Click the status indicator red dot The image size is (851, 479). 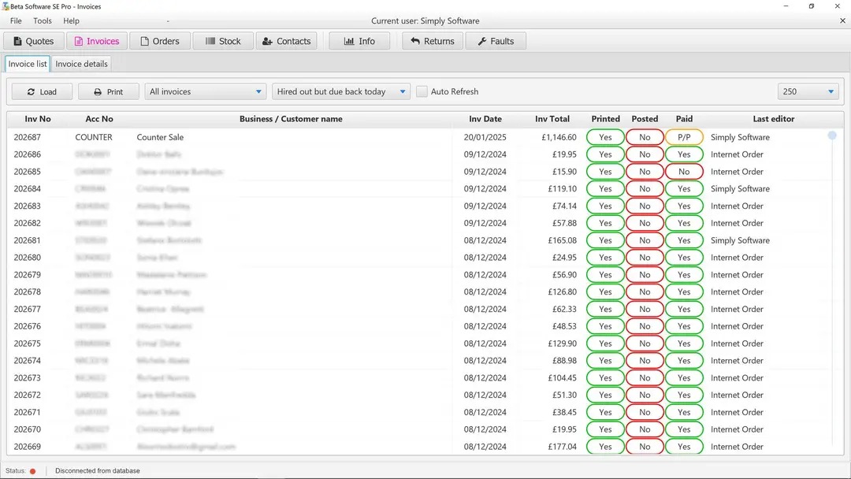[x=32, y=471]
